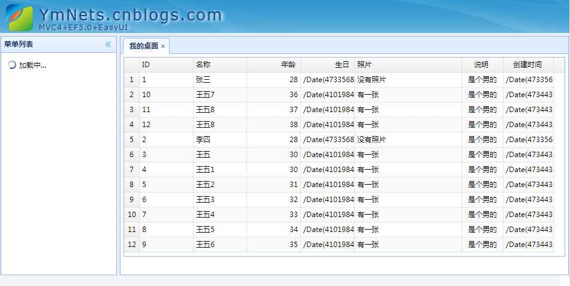Click the age cell showing 36
Viewport: 570px width, 286px height.
(273, 95)
